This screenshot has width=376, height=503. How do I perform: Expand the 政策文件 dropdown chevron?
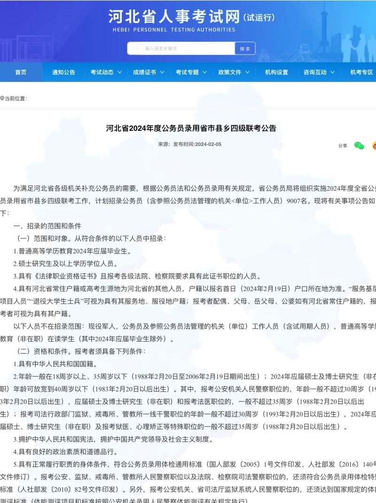click(x=248, y=72)
